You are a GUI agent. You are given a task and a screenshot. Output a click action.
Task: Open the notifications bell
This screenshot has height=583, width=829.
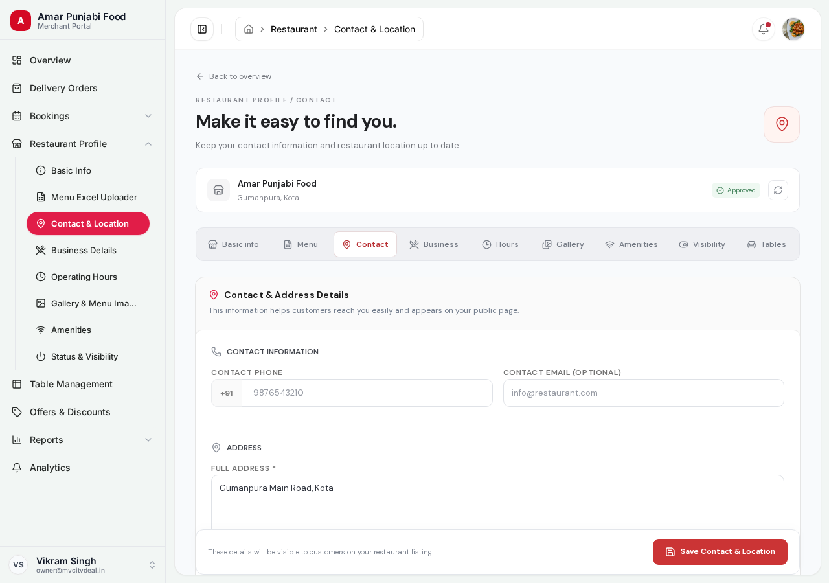(x=764, y=29)
